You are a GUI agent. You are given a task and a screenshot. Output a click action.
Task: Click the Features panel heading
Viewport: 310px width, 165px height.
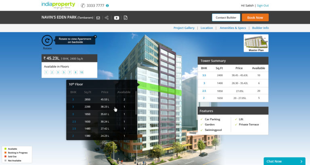206,111
